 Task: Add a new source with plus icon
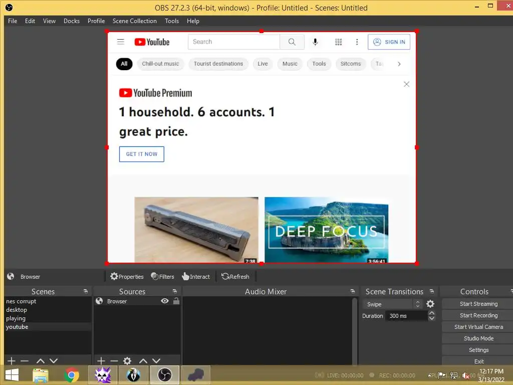coord(101,361)
